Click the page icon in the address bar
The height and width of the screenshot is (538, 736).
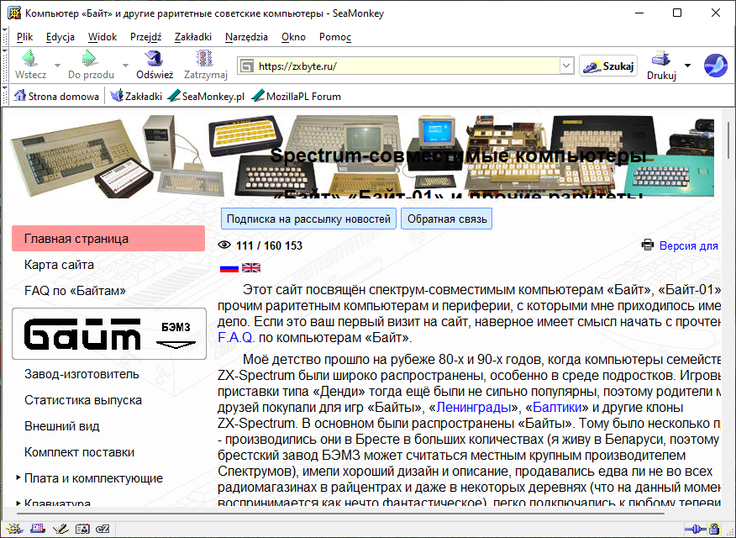(247, 66)
